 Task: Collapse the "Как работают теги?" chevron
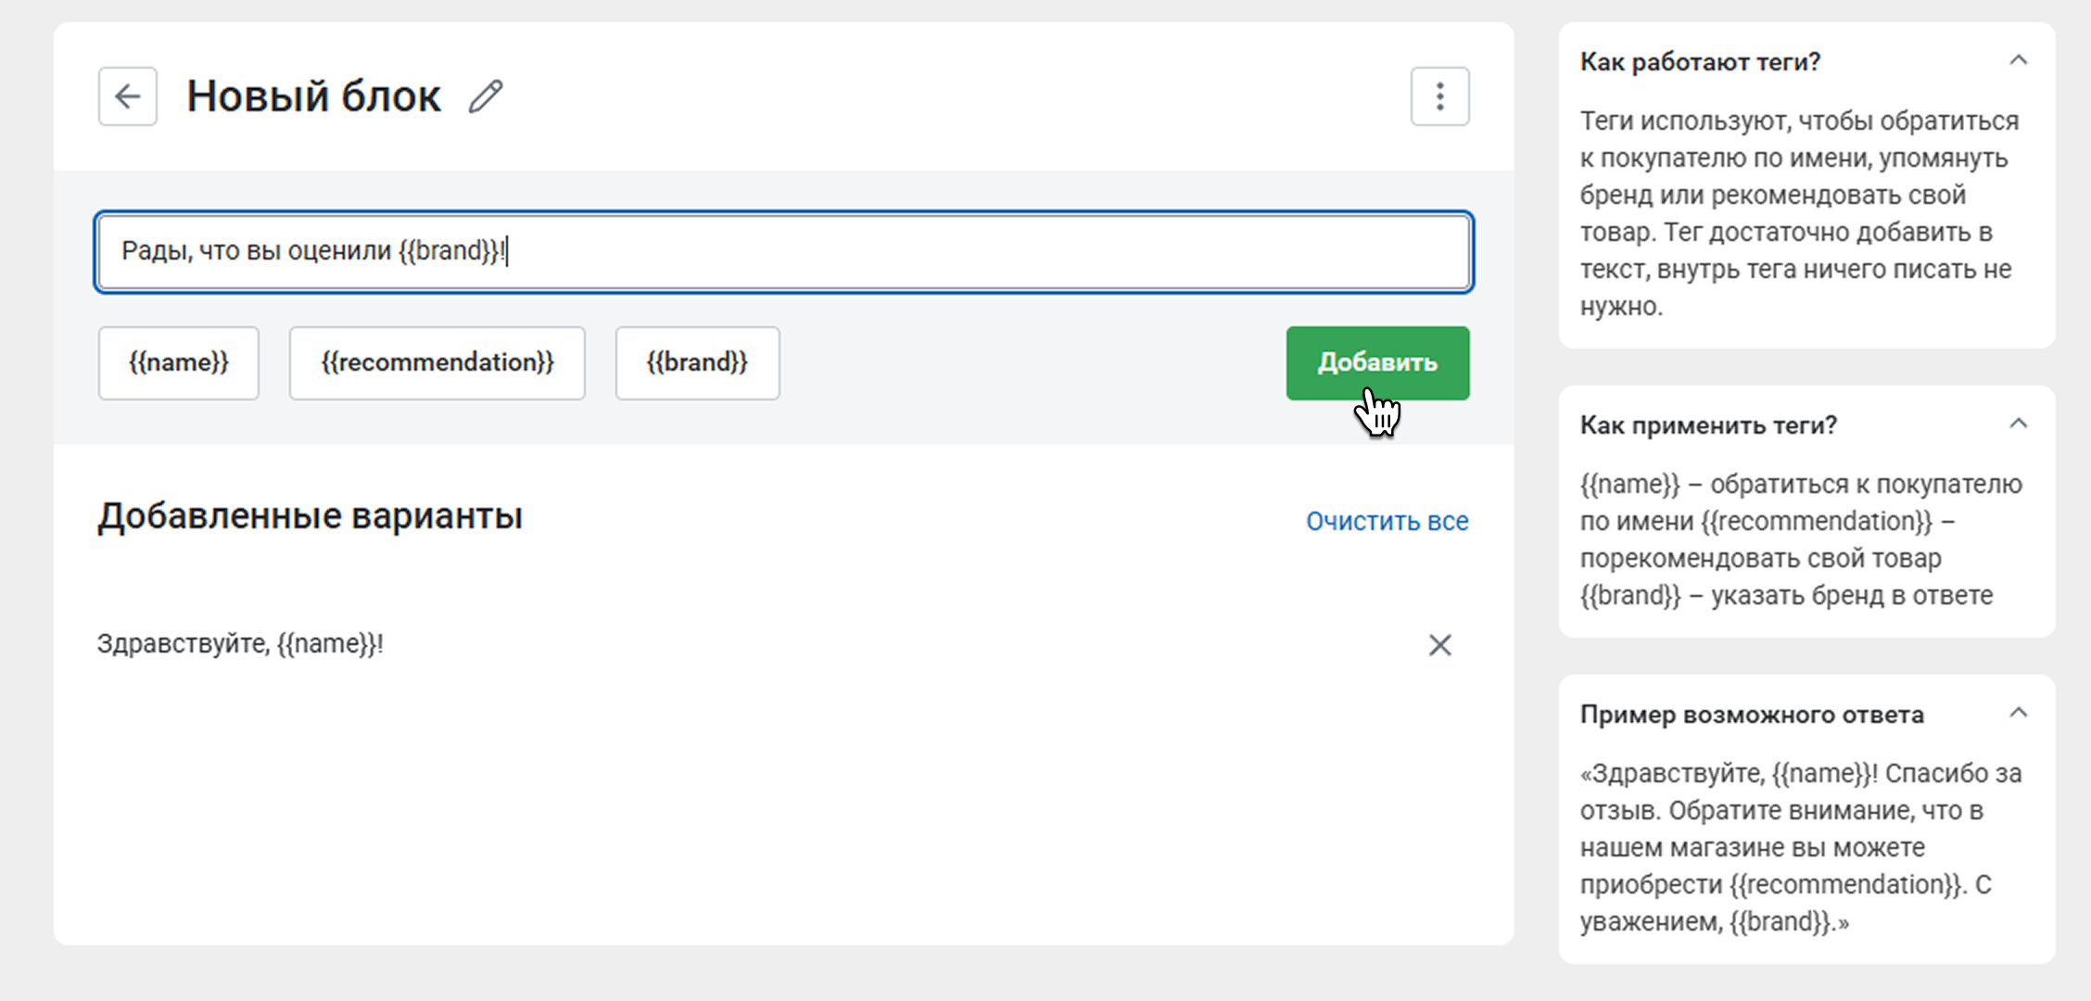point(2018,61)
